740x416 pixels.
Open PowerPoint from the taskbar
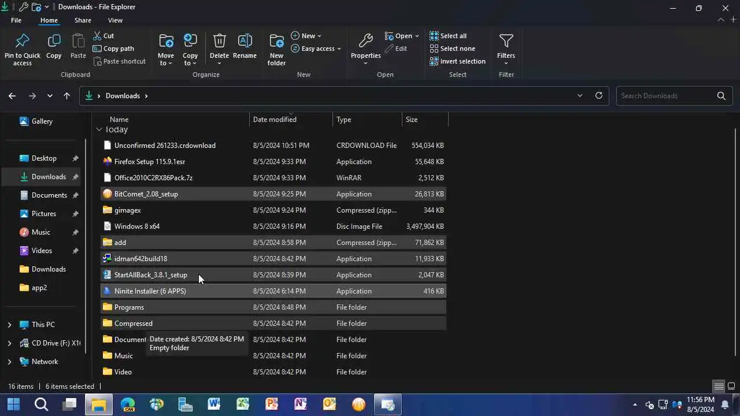(272, 404)
